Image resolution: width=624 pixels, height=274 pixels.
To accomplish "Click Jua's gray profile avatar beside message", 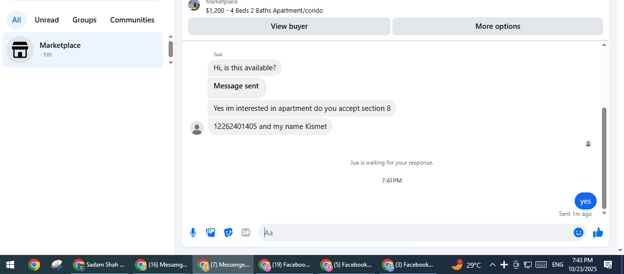I will 197,128.
